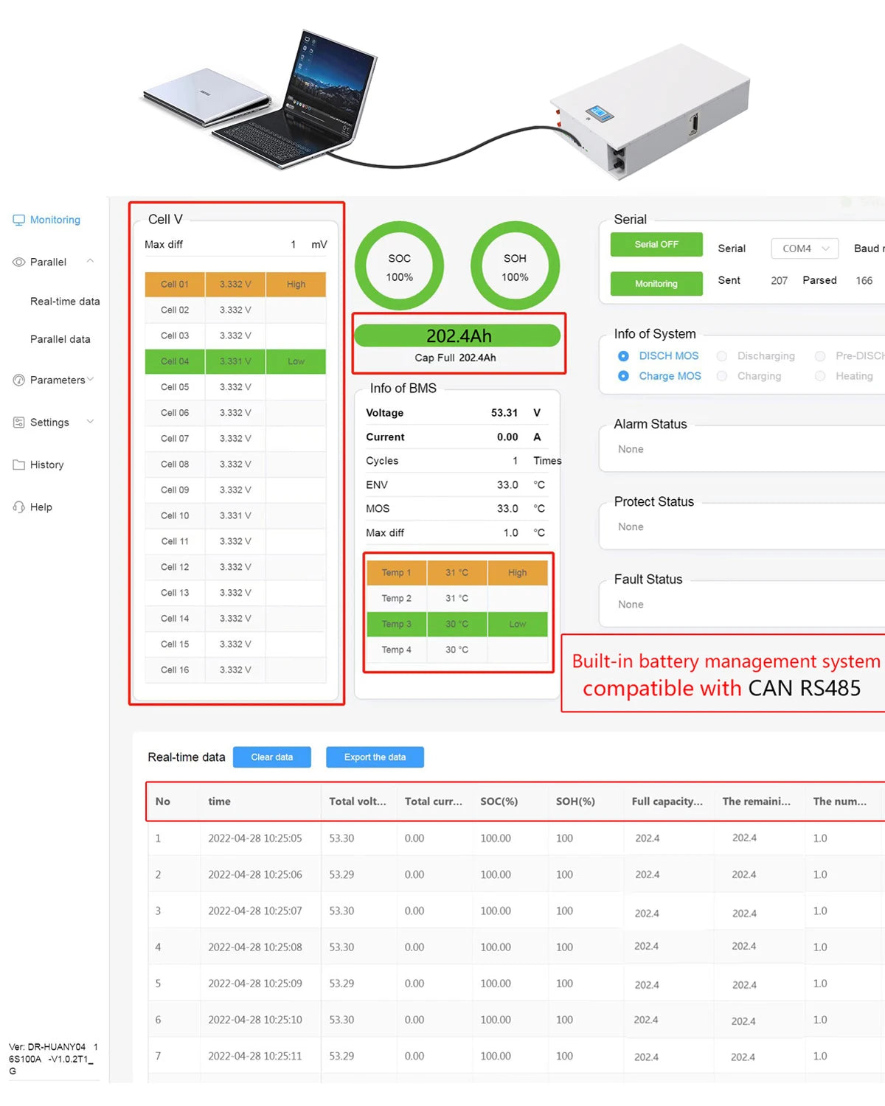The image size is (885, 1106).
Task: Select the Discharging radio indicator
Action: [722, 356]
